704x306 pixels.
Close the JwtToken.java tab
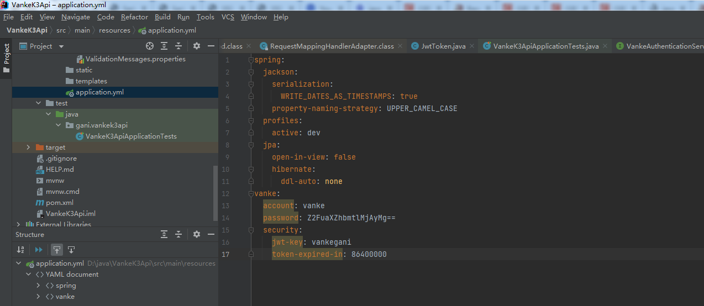pyautogui.click(x=472, y=46)
